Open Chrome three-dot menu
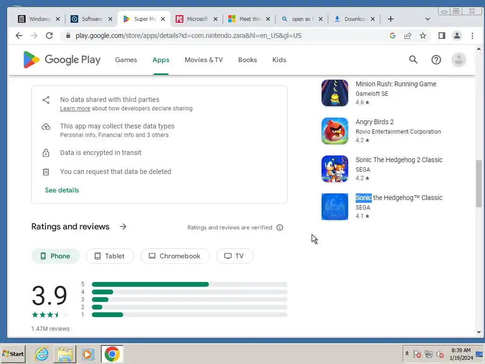 pos(472,36)
